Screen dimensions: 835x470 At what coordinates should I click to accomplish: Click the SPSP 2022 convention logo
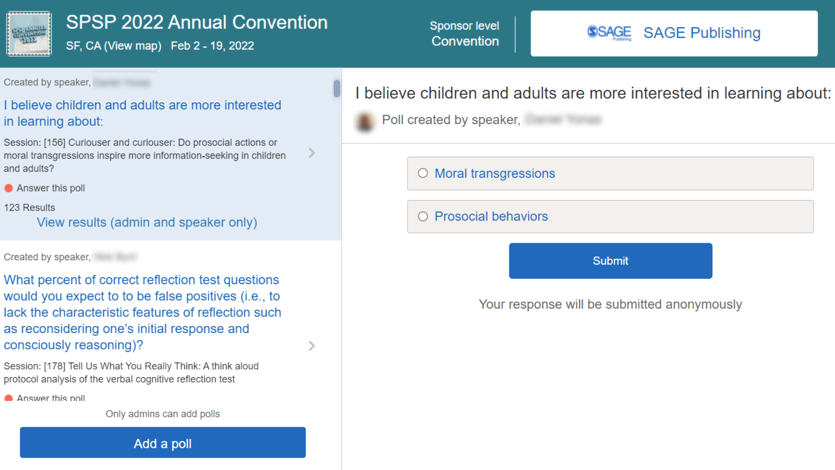click(29, 34)
